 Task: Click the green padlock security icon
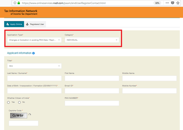(x=19, y=3)
